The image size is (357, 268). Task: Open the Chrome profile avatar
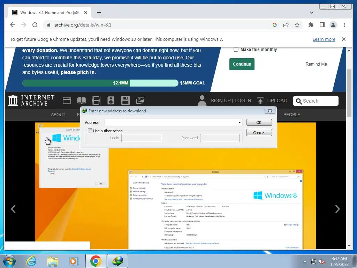tap(333, 25)
